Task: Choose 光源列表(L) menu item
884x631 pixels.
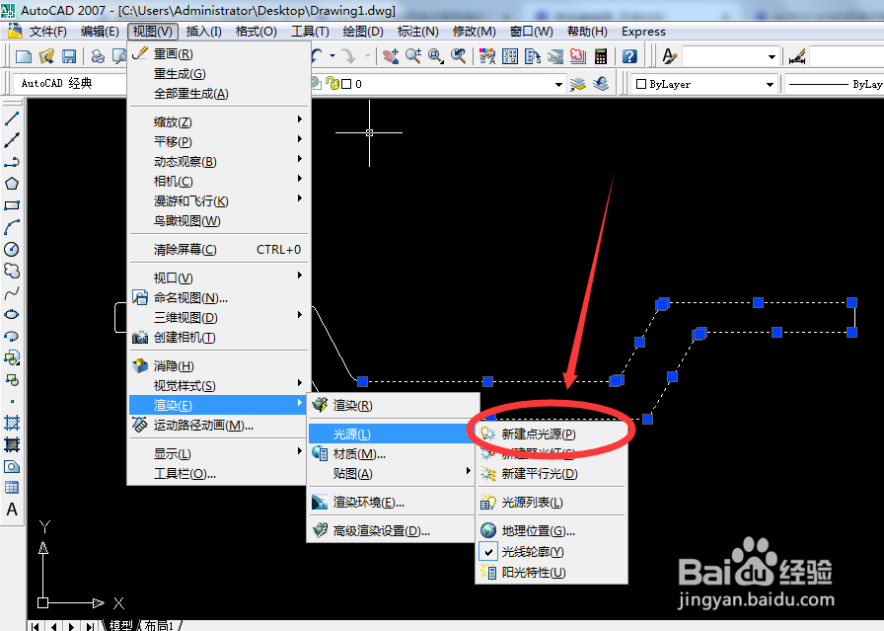Action: coord(552,503)
